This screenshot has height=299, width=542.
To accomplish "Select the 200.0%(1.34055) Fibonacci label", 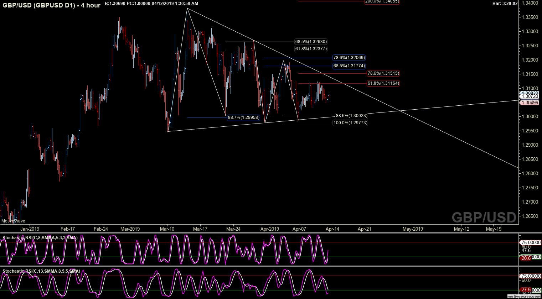I will pos(382,1).
